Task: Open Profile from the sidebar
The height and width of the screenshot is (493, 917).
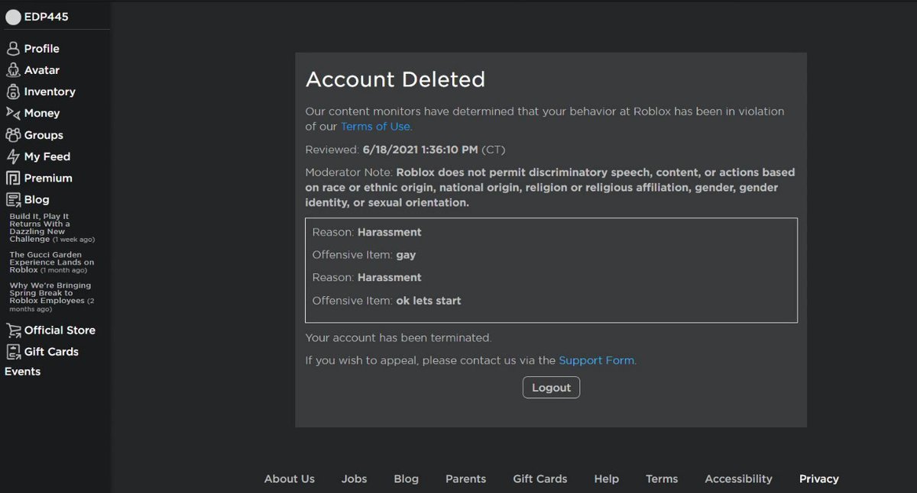Action: click(x=41, y=48)
